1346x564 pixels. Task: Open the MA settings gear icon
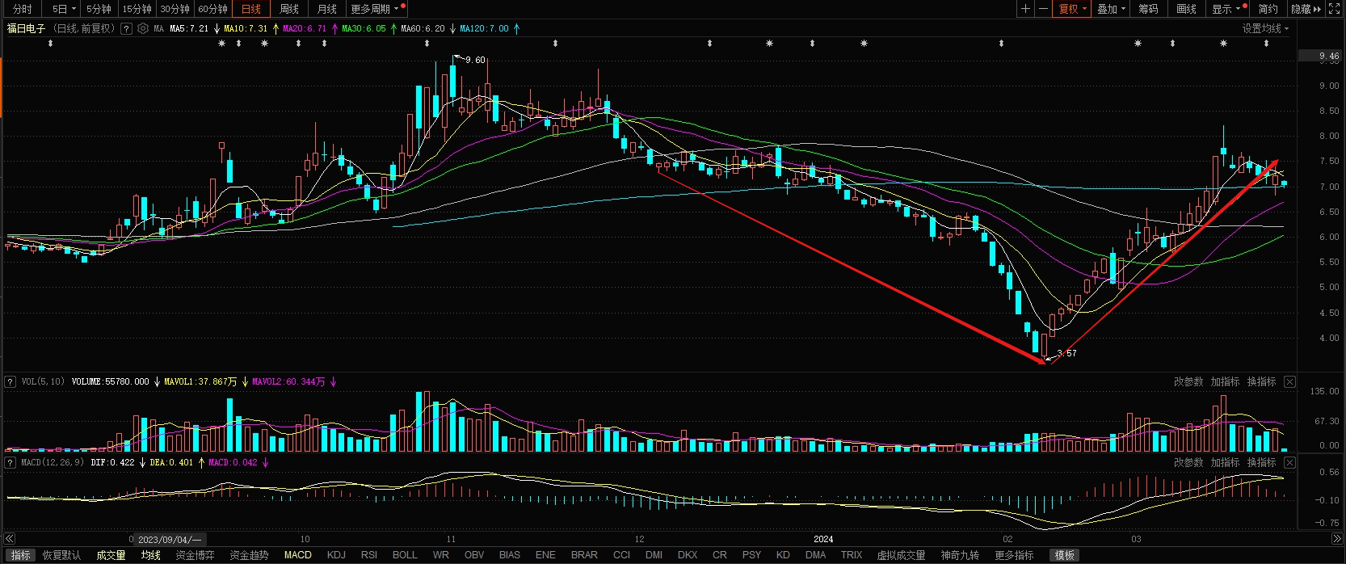[x=143, y=28]
